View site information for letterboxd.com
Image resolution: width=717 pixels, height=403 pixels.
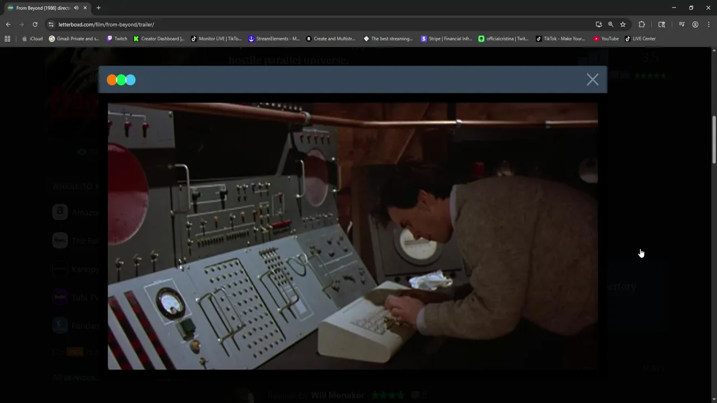[x=51, y=25]
